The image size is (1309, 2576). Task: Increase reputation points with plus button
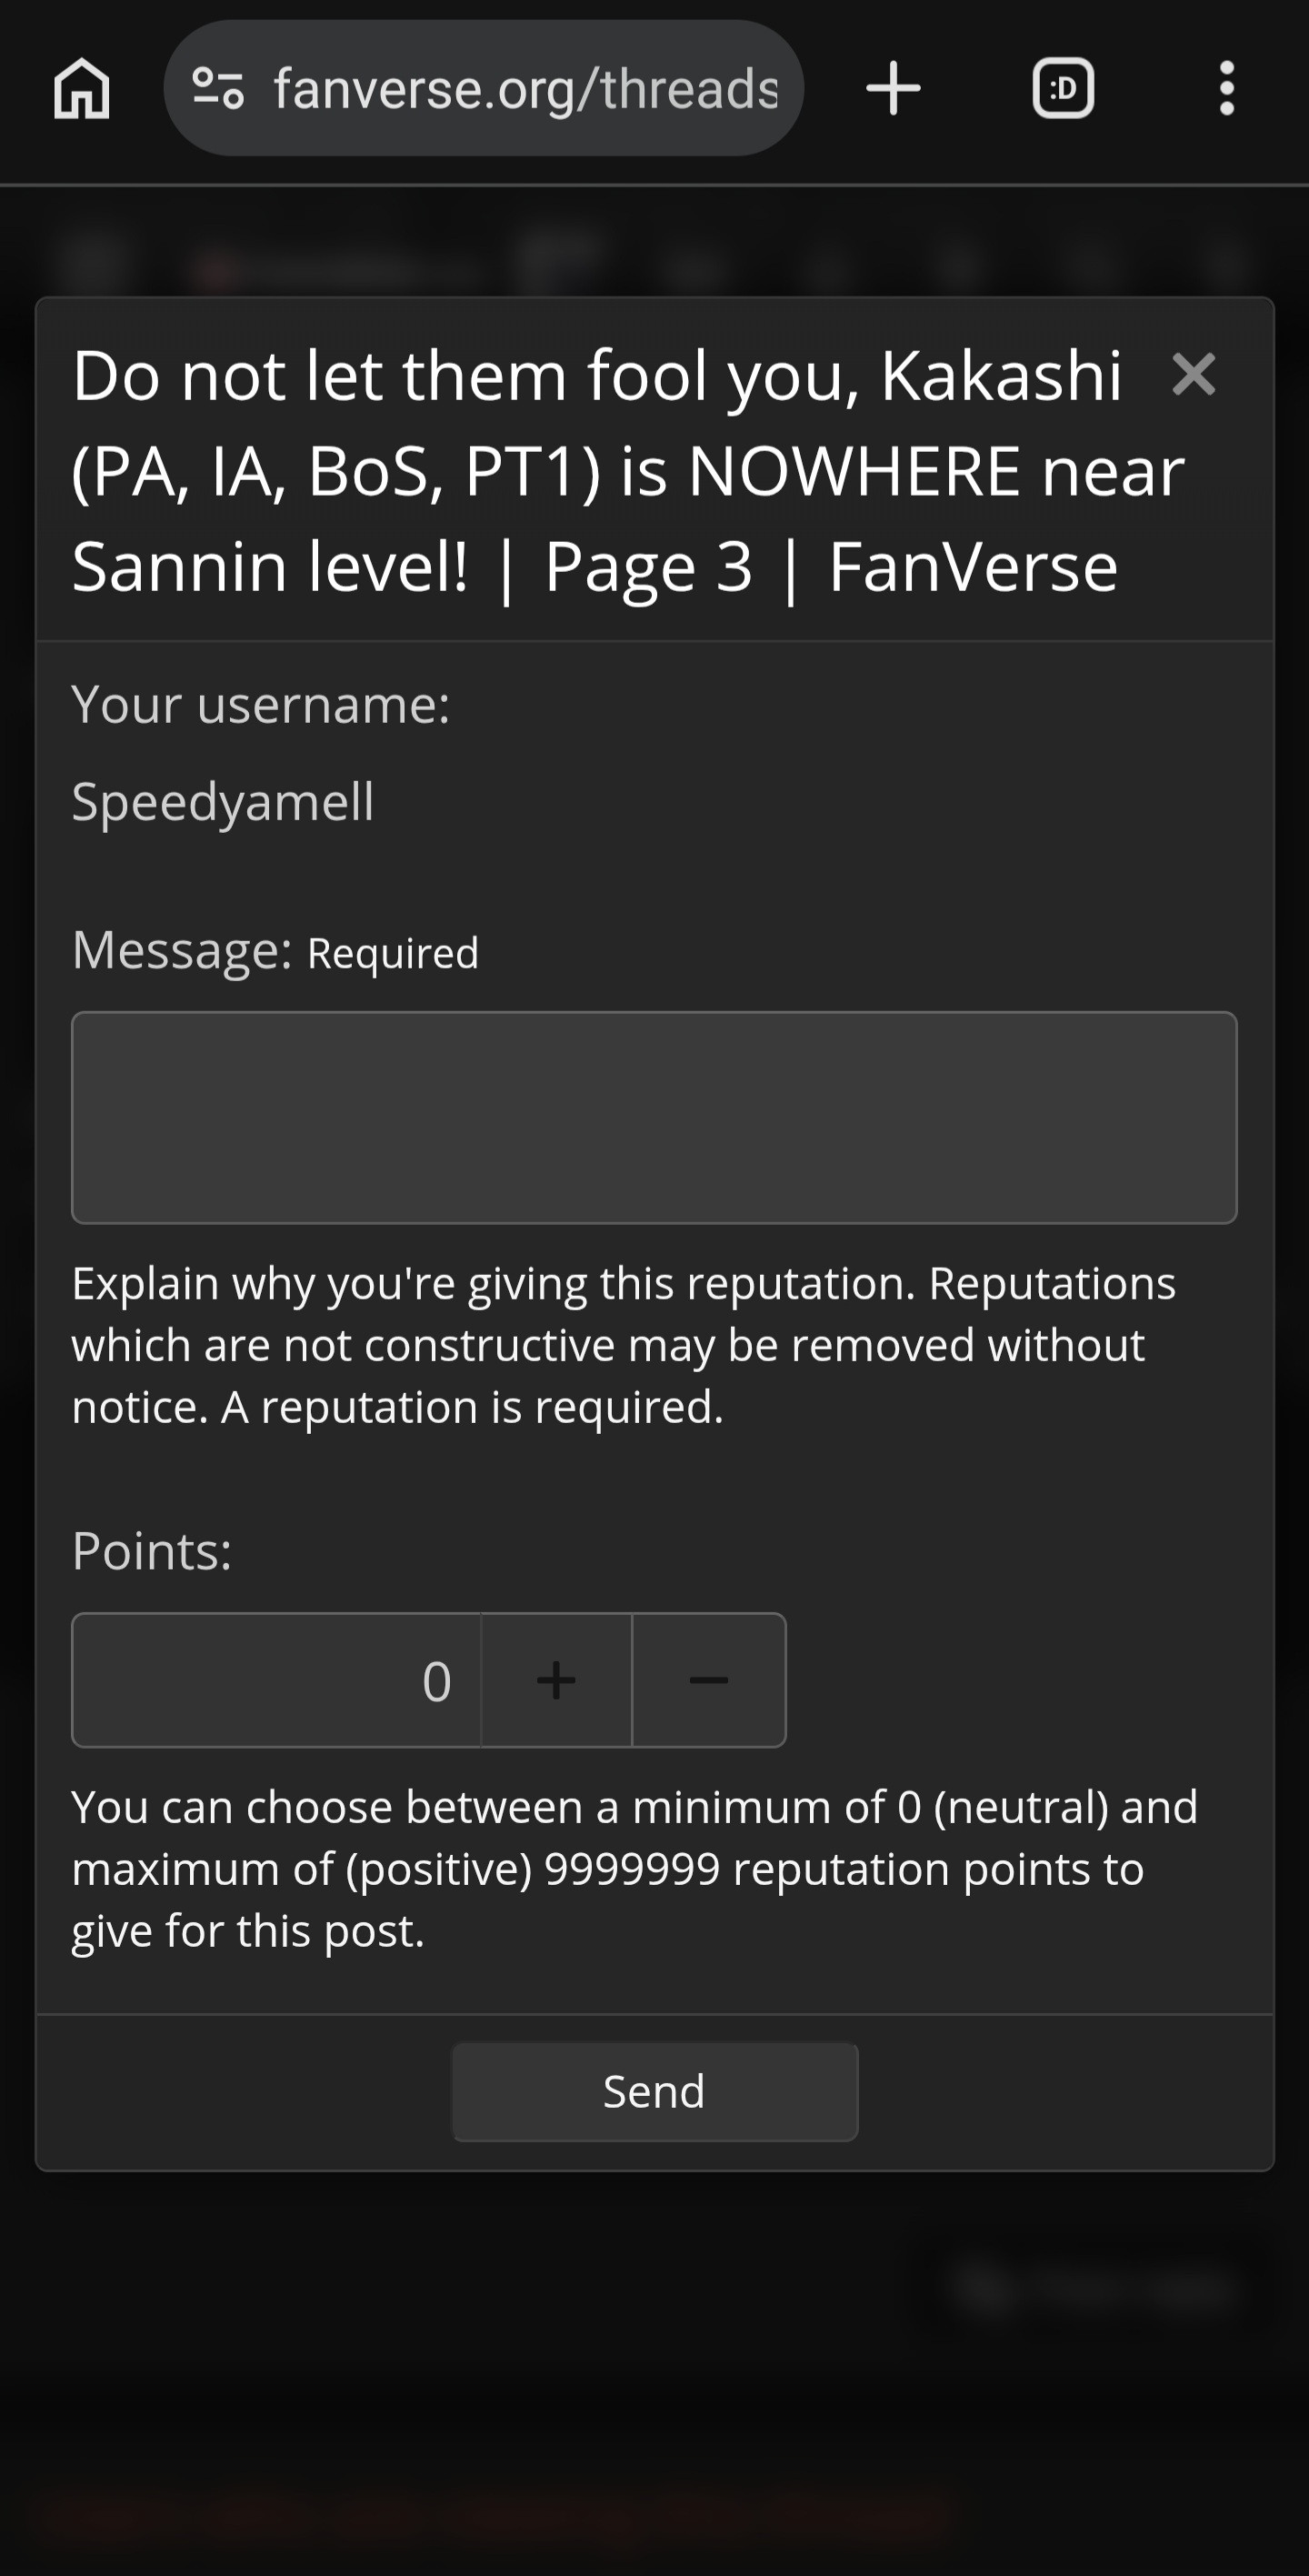point(556,1680)
